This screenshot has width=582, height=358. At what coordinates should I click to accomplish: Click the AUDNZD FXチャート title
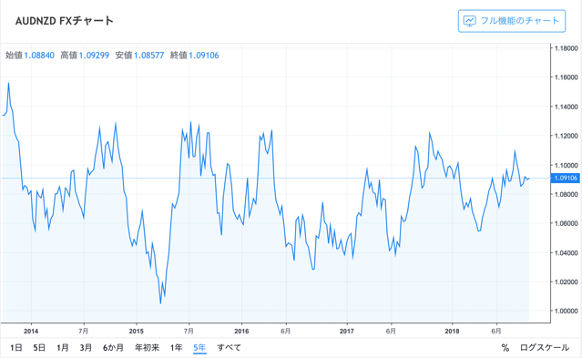(x=65, y=21)
